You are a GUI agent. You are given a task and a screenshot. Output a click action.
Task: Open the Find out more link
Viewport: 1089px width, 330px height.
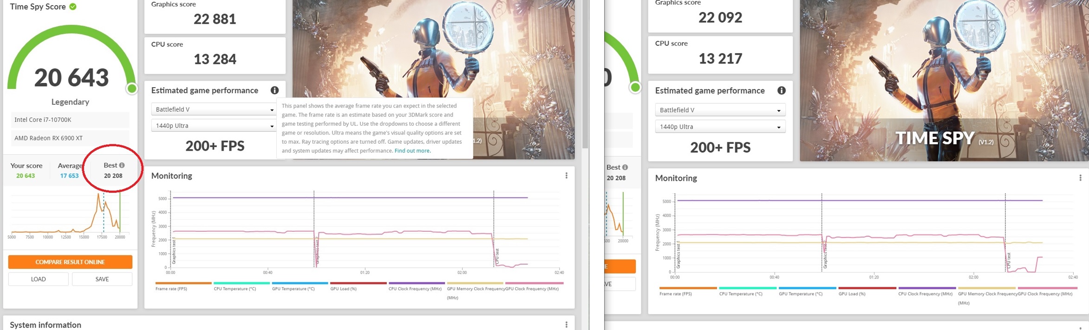pyautogui.click(x=412, y=151)
